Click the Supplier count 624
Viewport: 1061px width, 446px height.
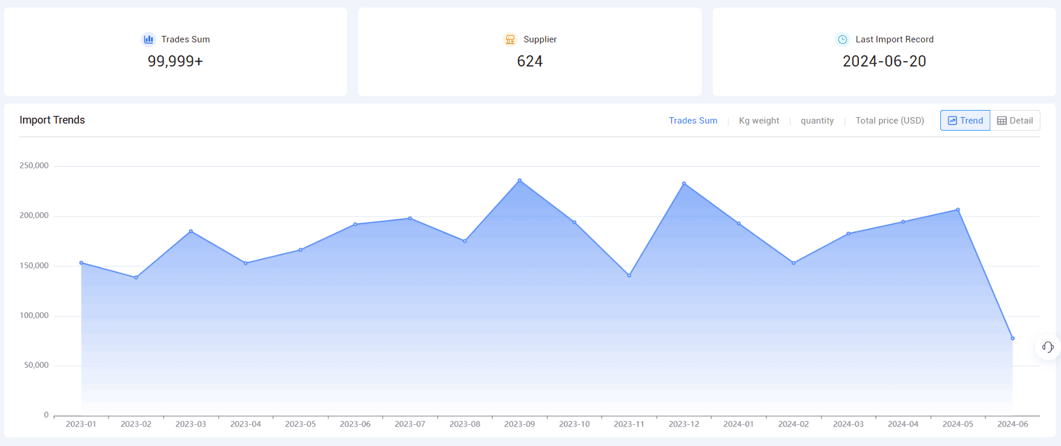pyautogui.click(x=530, y=61)
